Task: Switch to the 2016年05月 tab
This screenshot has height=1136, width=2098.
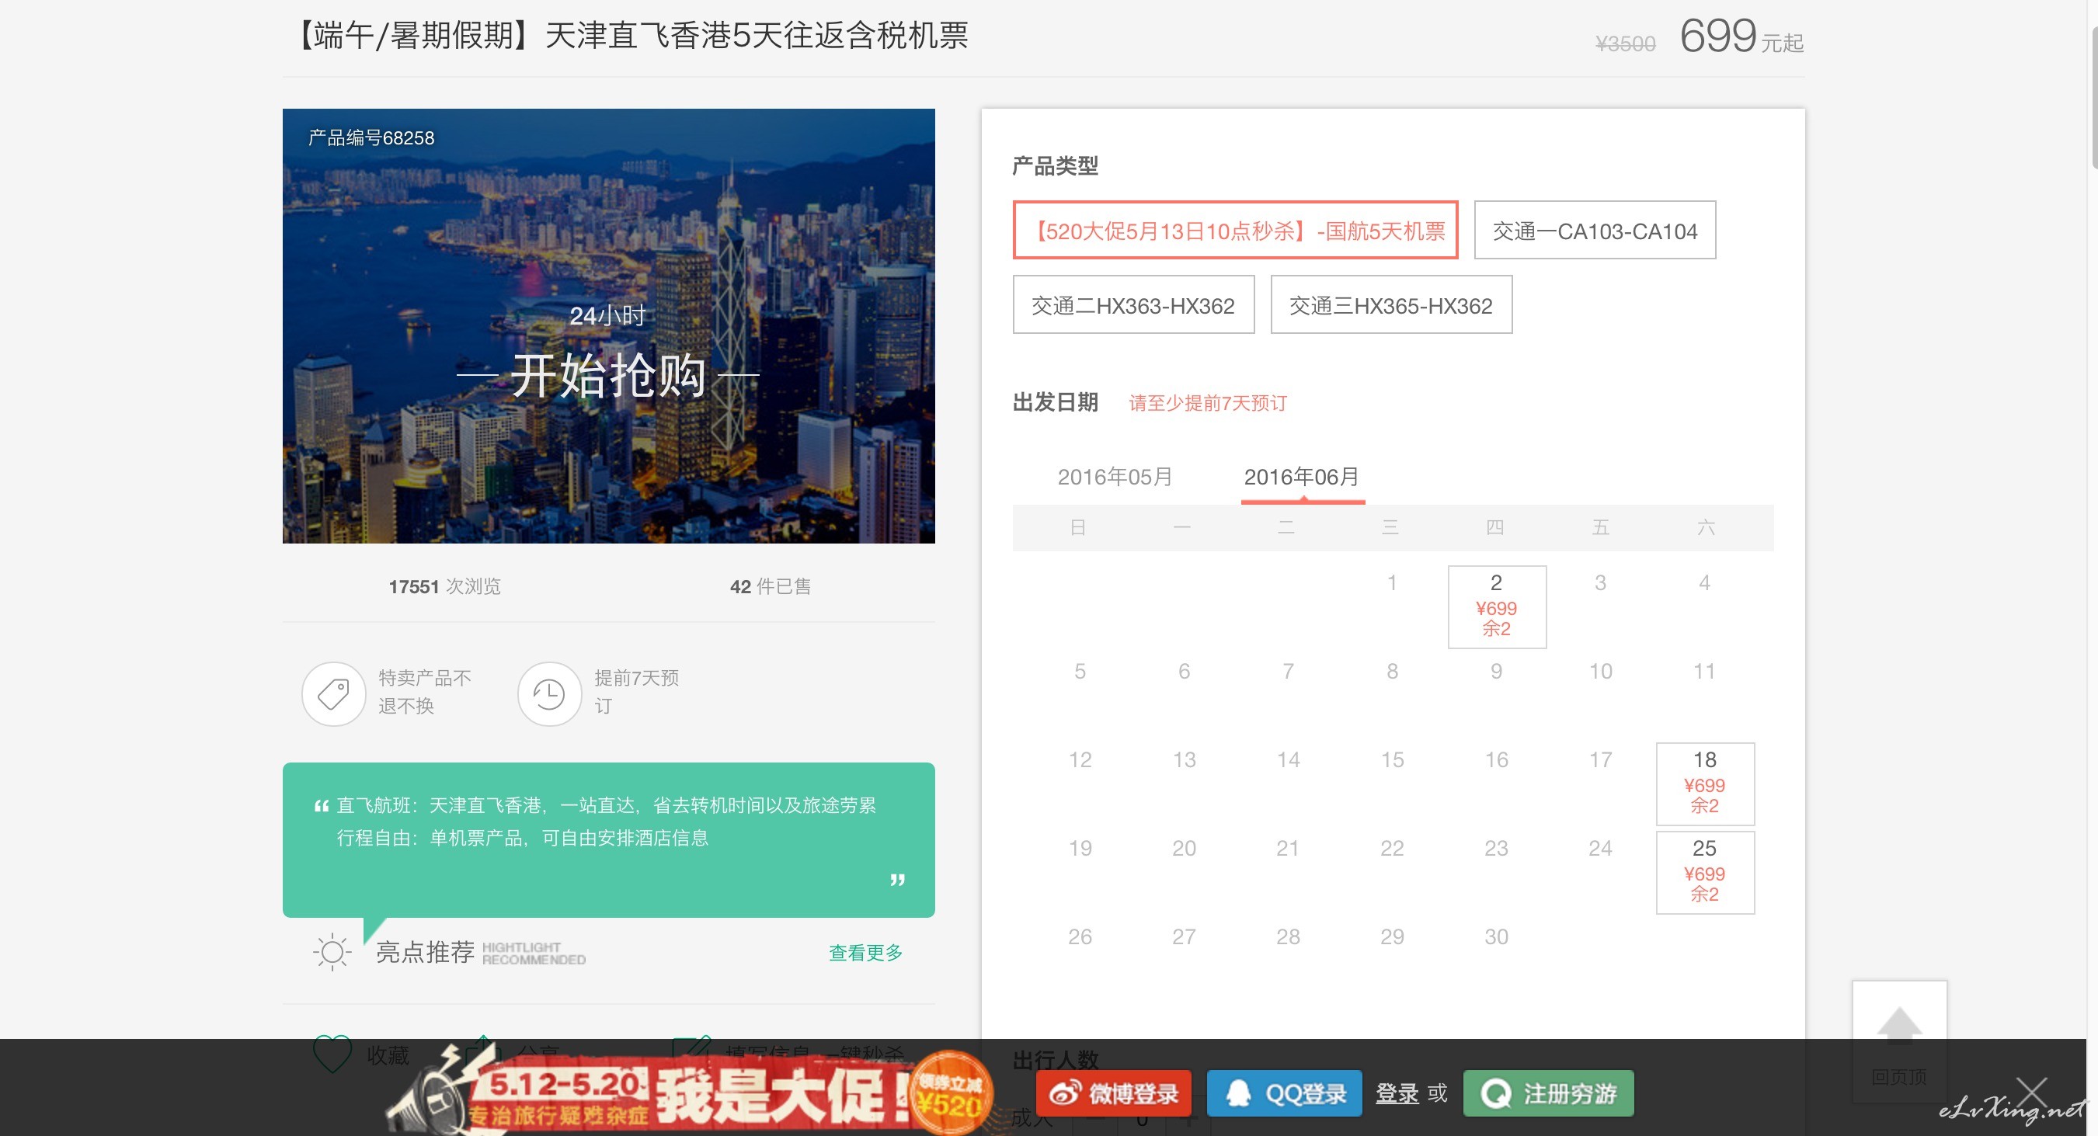Action: coord(1115,478)
